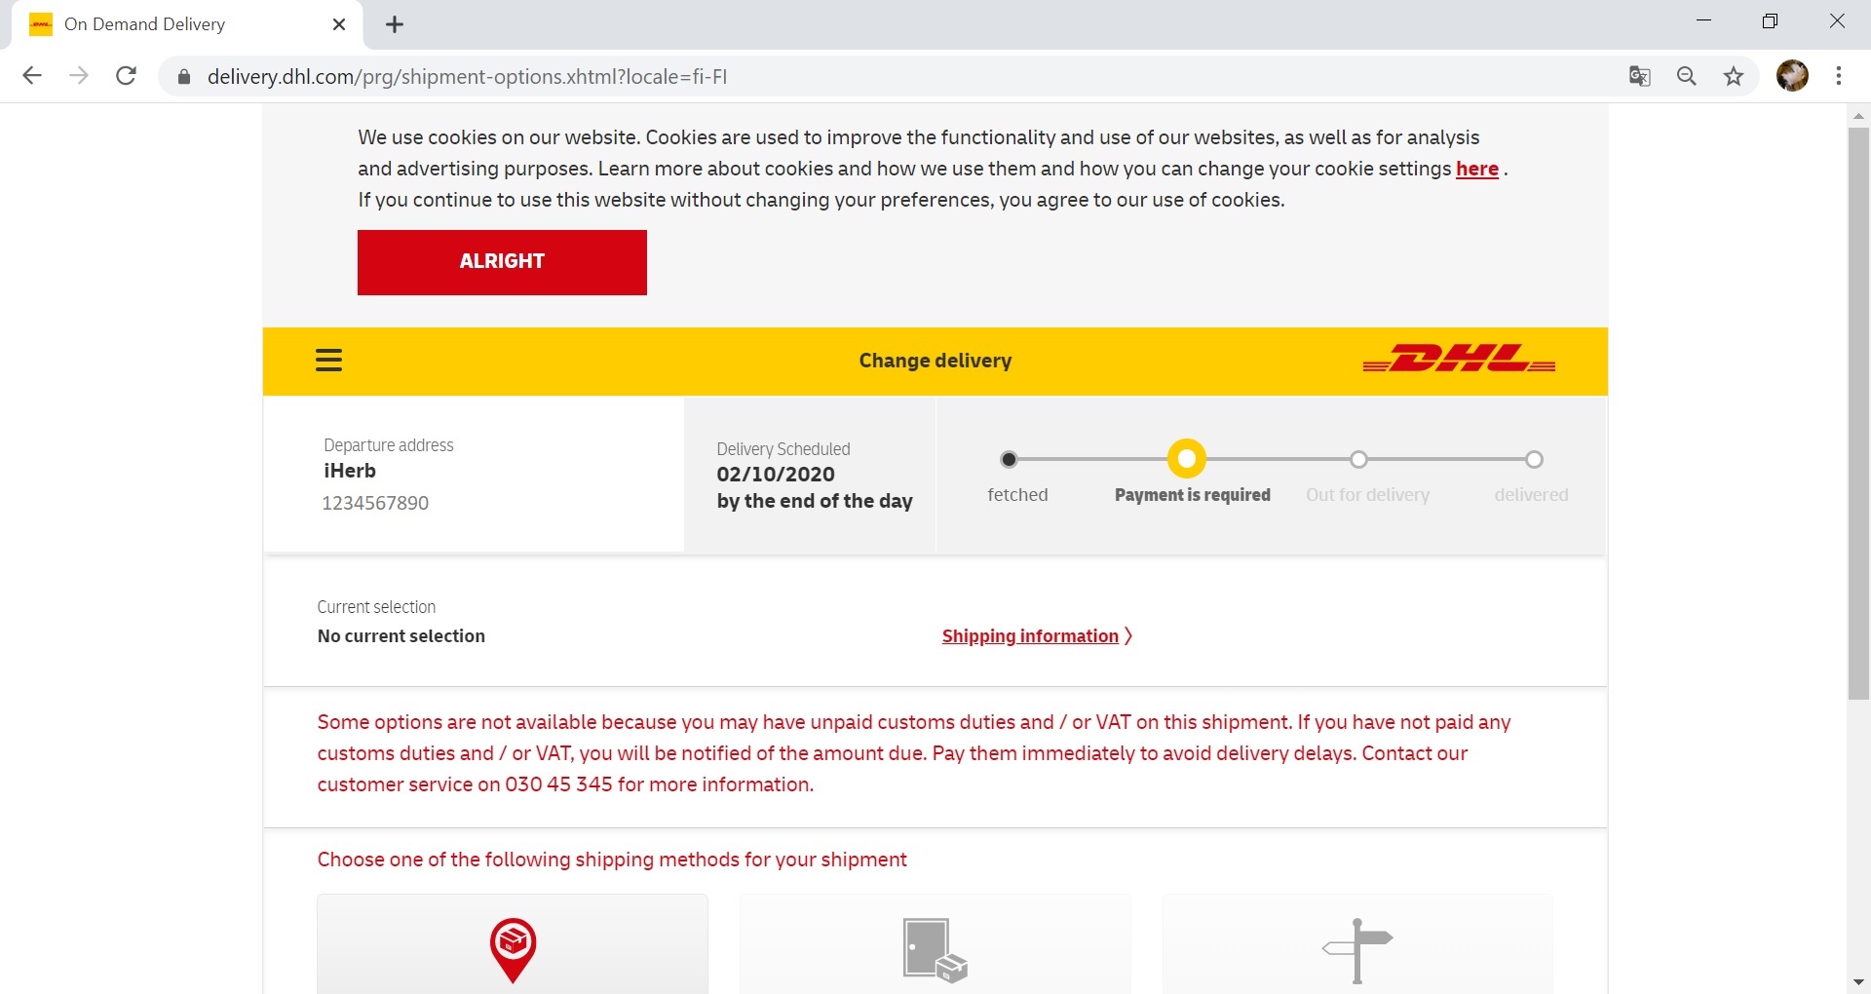The image size is (1871, 994).
Task: Reload the page
Action: (126, 76)
